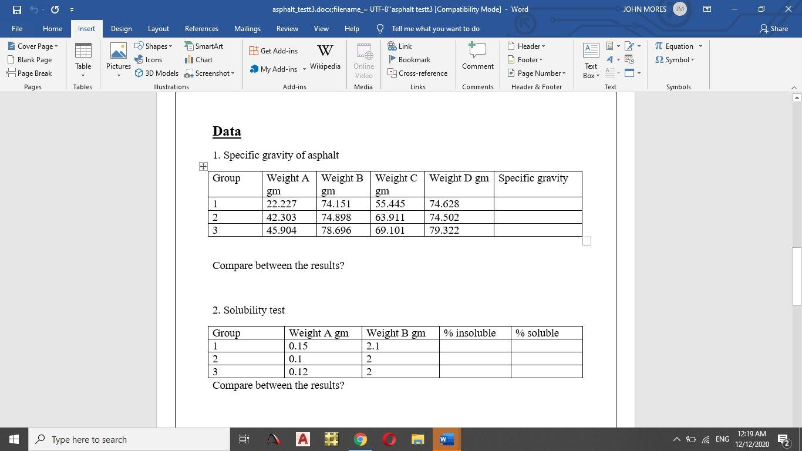
Task: Open Opera browser from the taskbar
Action: (389, 439)
